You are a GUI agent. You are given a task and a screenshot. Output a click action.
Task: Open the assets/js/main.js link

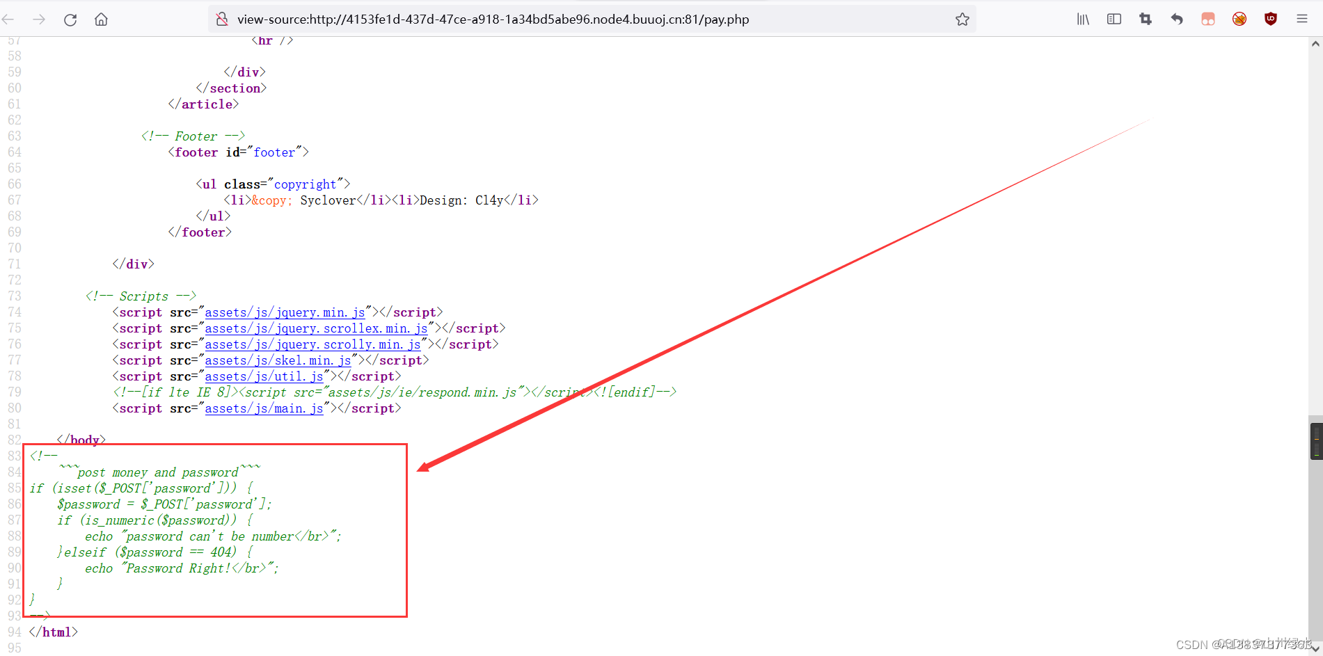coord(264,408)
